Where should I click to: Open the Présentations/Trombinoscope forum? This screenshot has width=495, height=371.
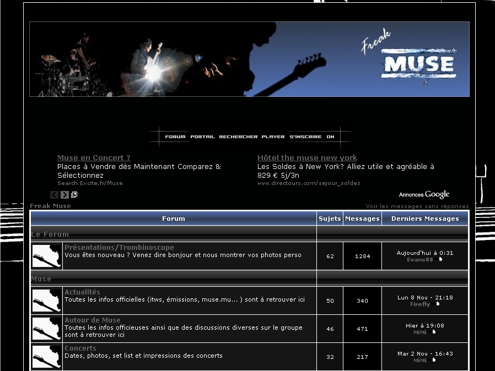(x=119, y=248)
